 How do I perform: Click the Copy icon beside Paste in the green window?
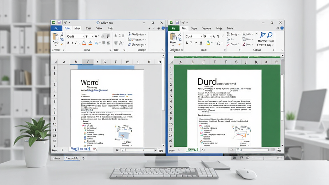tap(180, 39)
